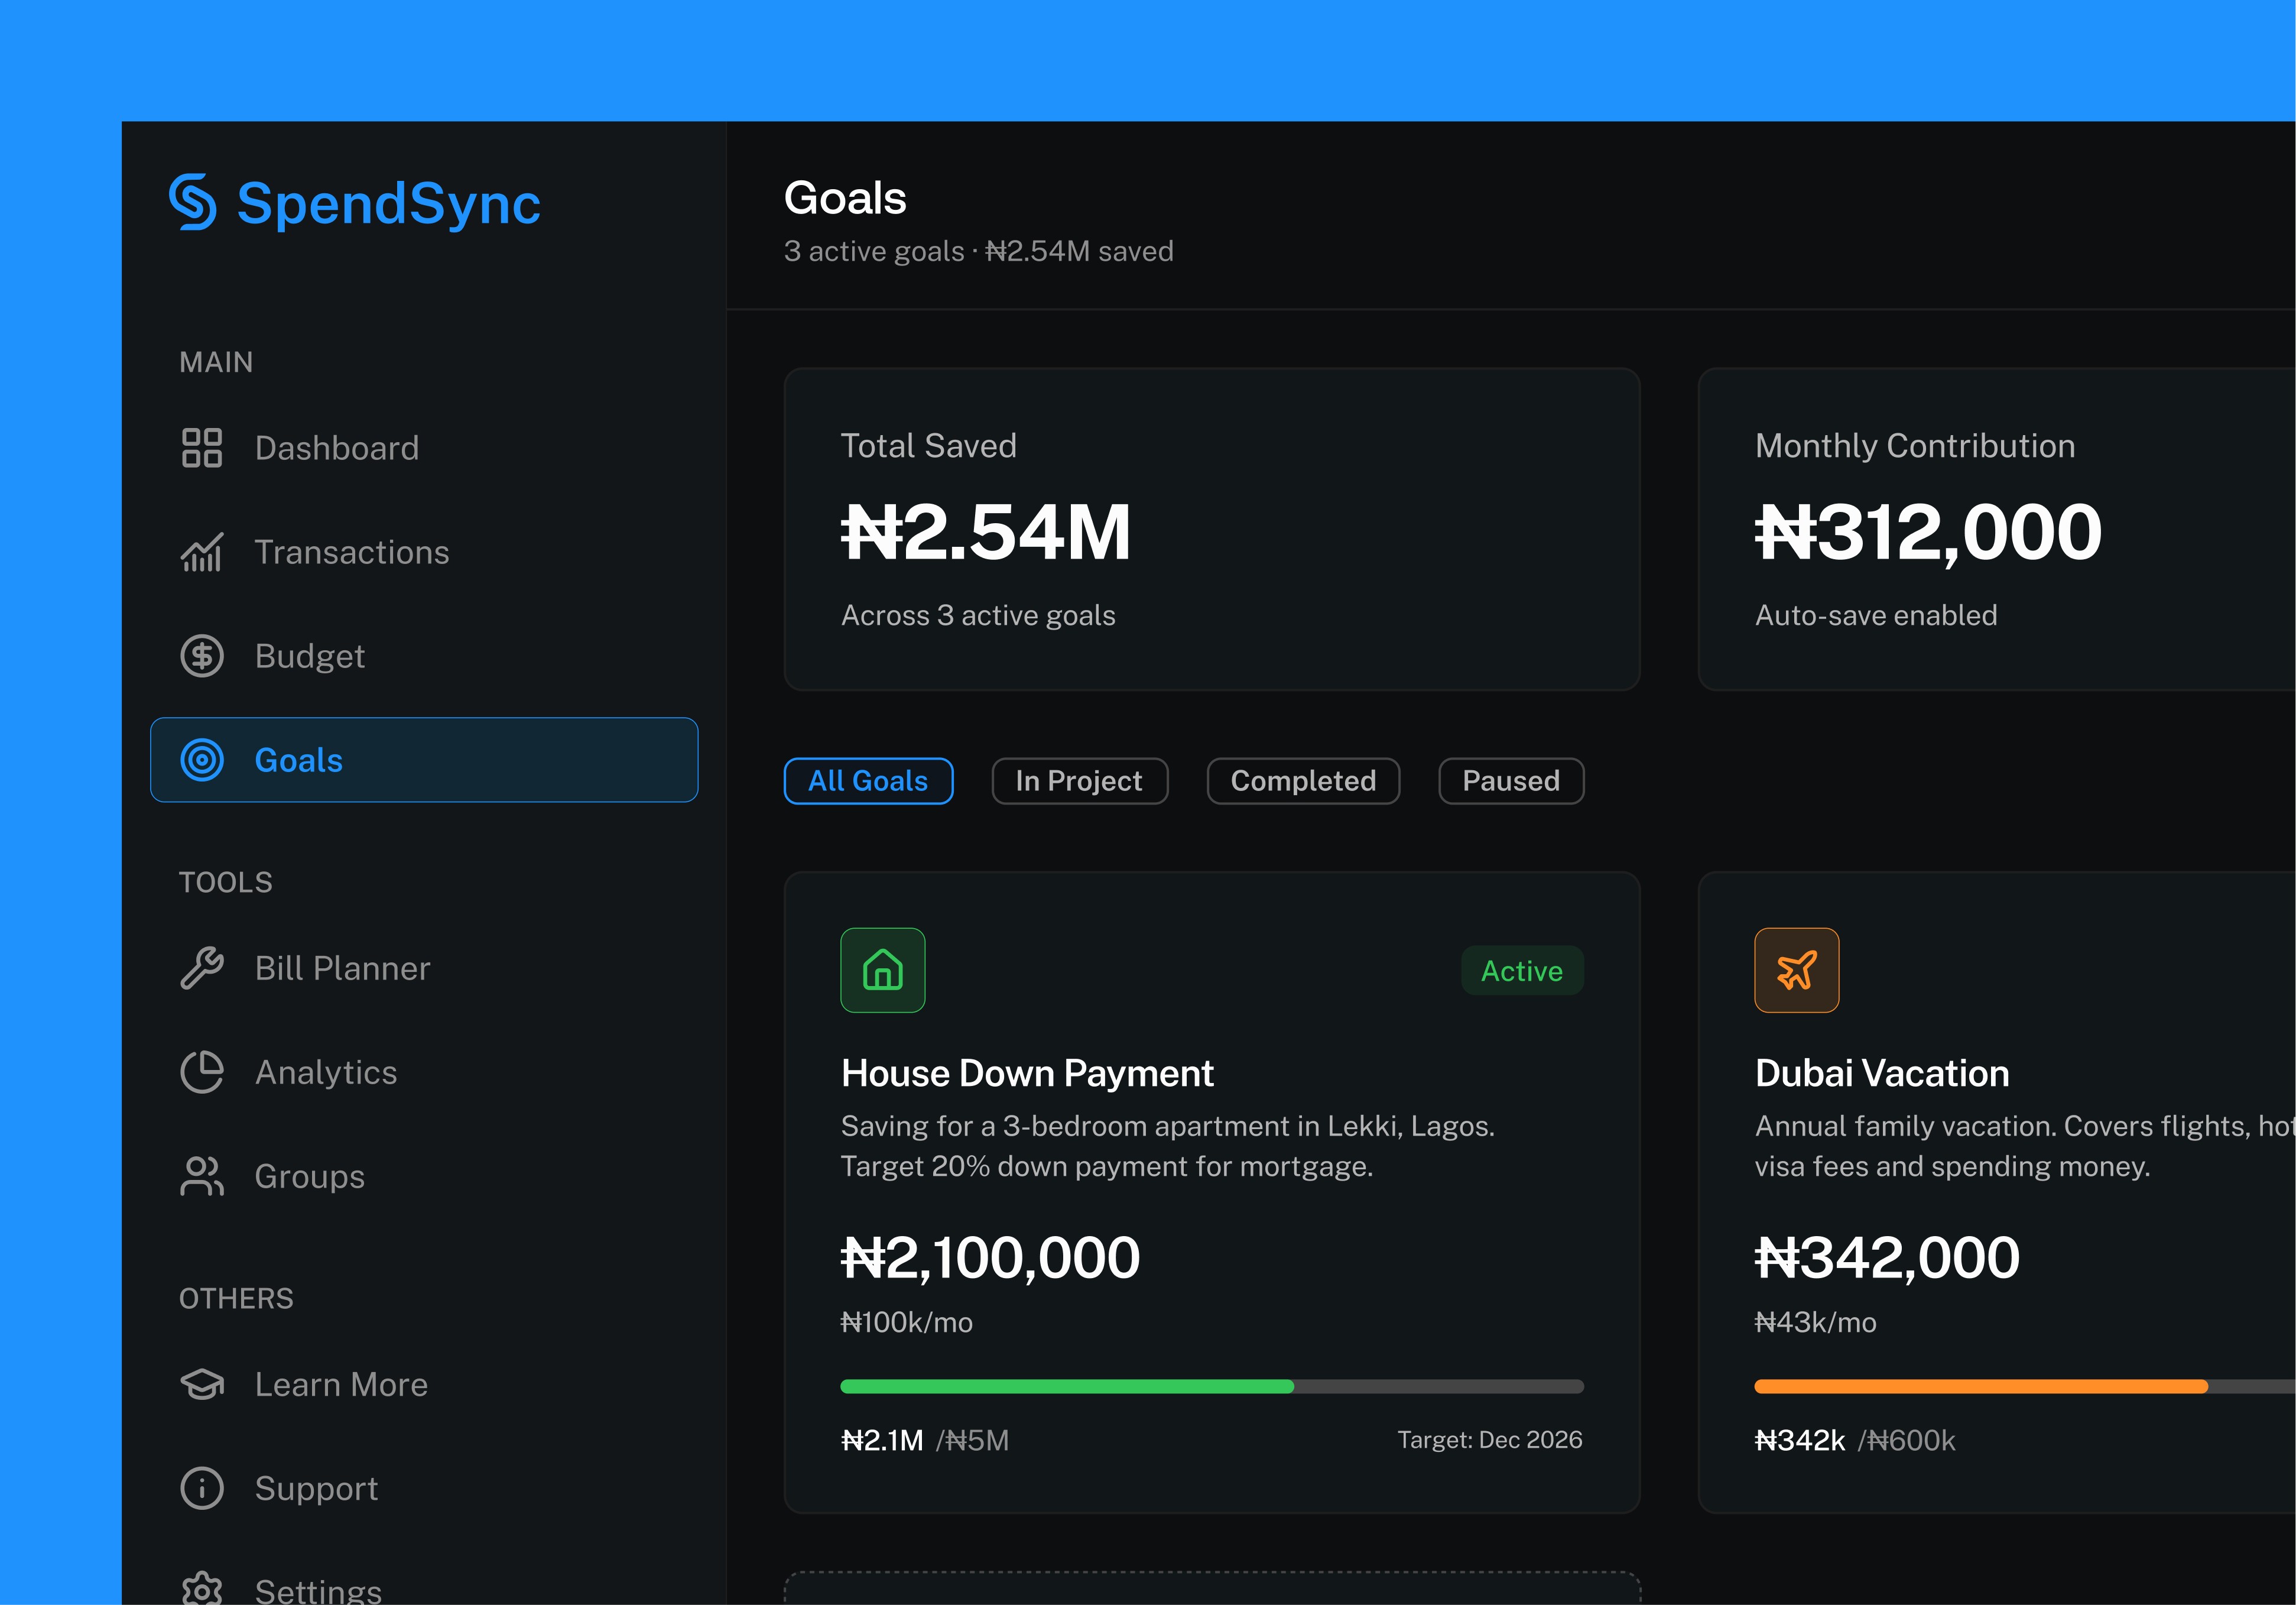Viewport: 2296px width, 1605px height.
Task: Click the Transactions chart icon
Action: point(201,552)
